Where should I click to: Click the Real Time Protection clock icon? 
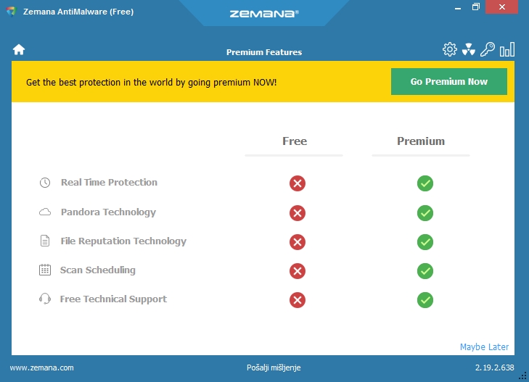point(45,183)
